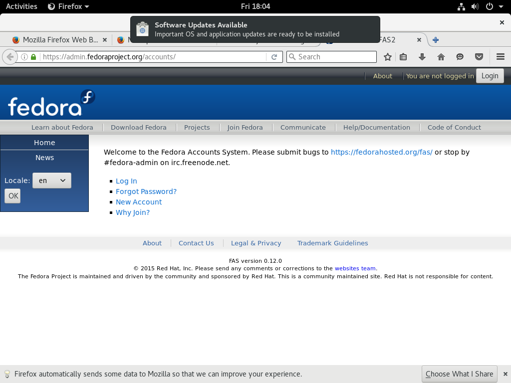Open the footer About link
Screen dimensions: 511x383
[152, 243]
